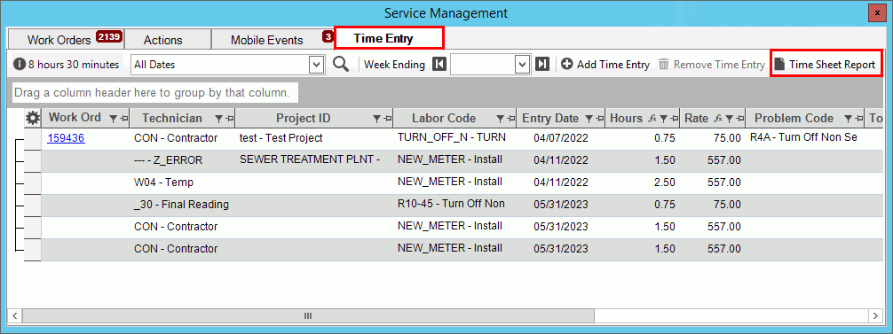The image size is (893, 334).
Task: Click the 04/07/2022 entry date cell
Action: pos(561,138)
